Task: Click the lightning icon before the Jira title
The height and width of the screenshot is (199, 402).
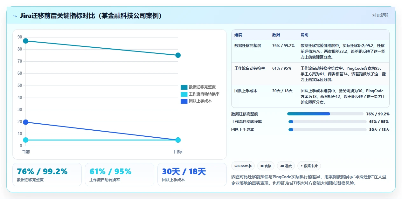Action: (15, 16)
